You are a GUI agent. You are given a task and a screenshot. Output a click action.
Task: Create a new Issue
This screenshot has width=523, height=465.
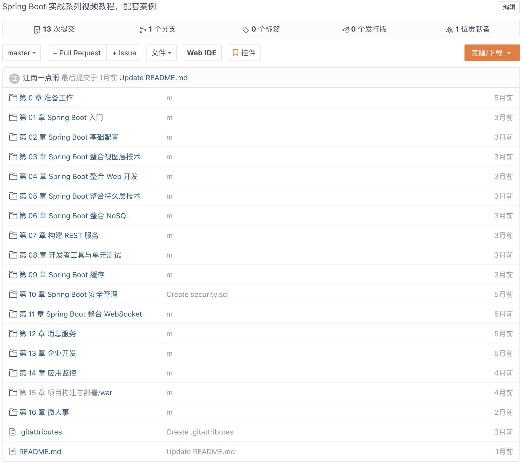pyautogui.click(x=124, y=53)
